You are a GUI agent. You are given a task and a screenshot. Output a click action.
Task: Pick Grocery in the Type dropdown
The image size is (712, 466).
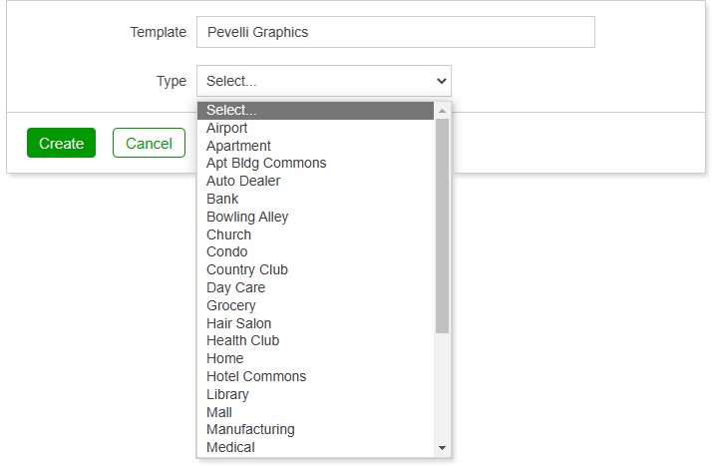(x=315, y=305)
